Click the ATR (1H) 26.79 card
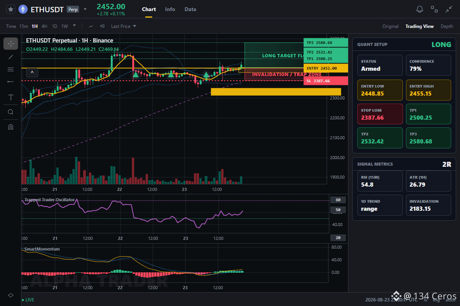Viewport: 460px width, 306px height. (x=428, y=181)
